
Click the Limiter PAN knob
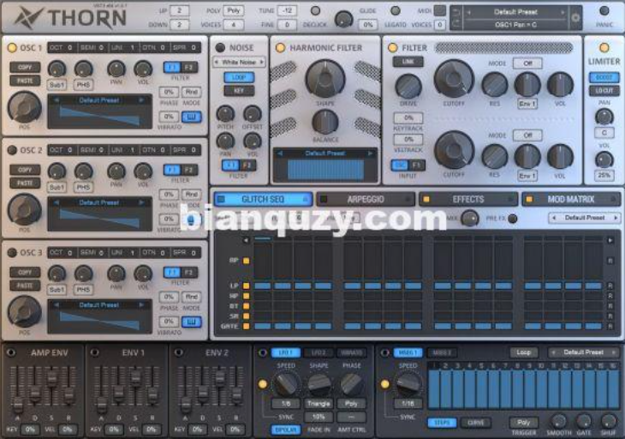[x=604, y=117]
